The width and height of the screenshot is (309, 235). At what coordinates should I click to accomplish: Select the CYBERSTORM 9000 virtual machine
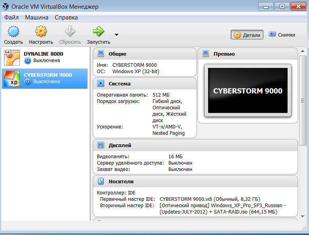coord(45,78)
